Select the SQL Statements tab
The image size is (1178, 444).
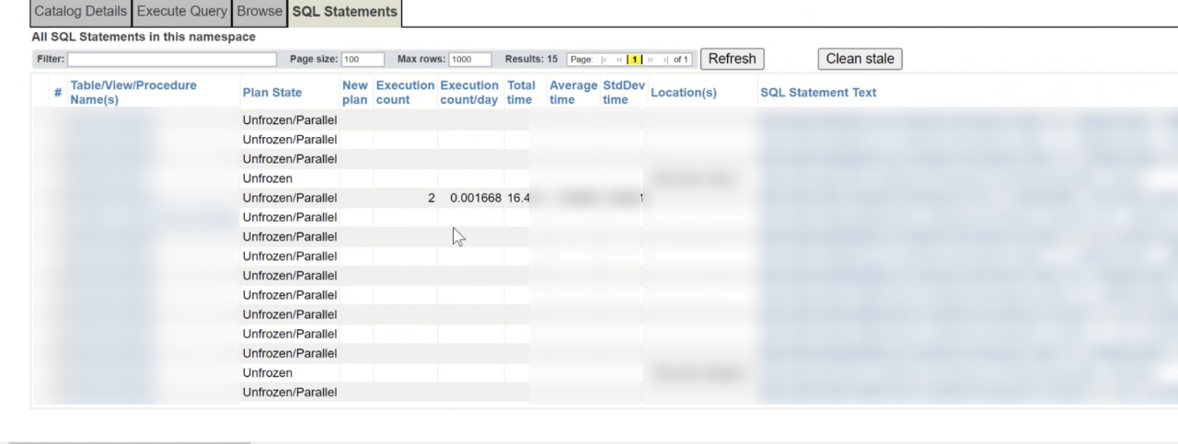(345, 13)
